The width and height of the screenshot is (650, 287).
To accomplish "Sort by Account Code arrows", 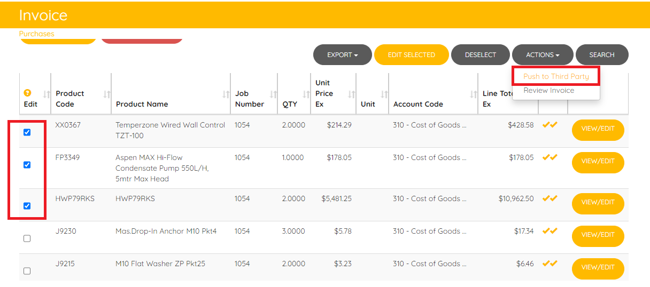I will (473, 94).
